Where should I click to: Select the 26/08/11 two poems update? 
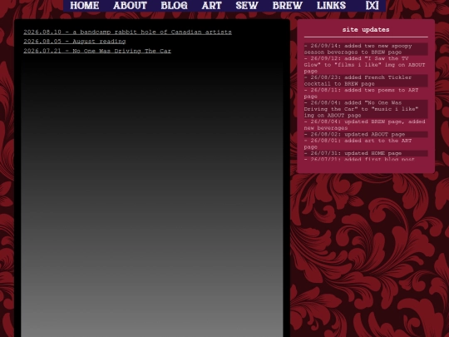366,93
